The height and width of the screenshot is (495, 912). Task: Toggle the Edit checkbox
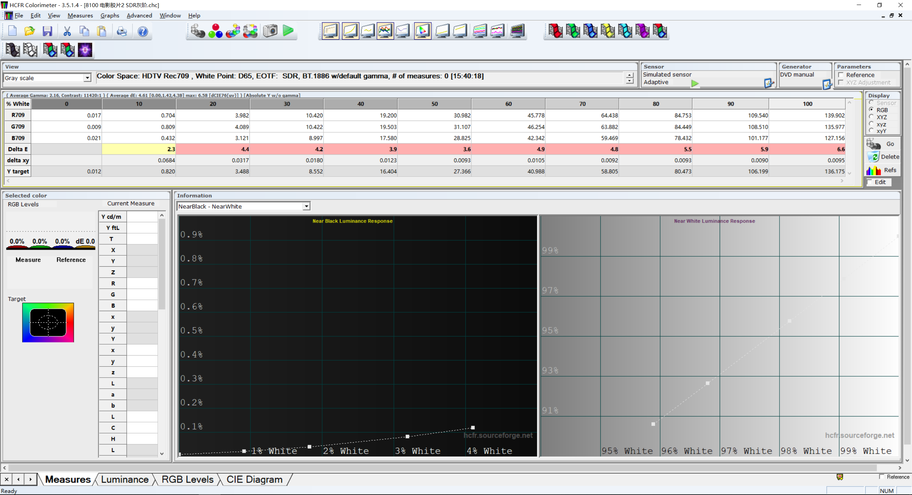870,182
